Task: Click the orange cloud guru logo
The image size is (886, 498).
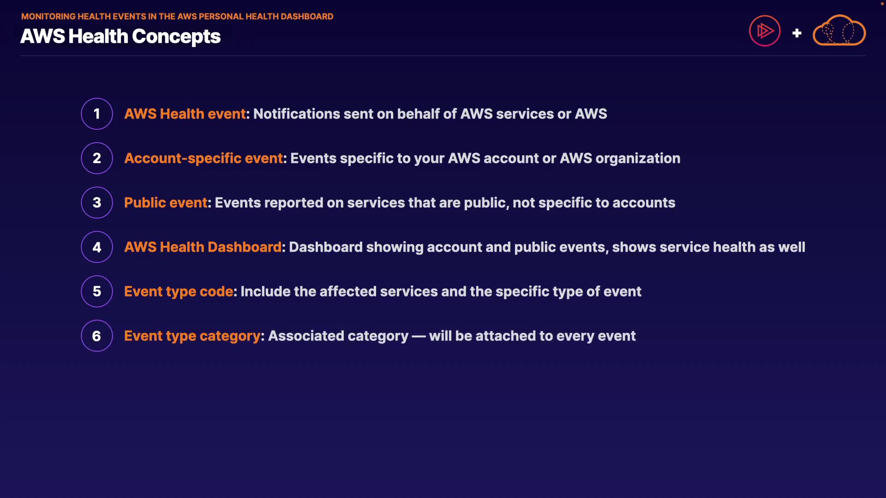Action: 839,31
